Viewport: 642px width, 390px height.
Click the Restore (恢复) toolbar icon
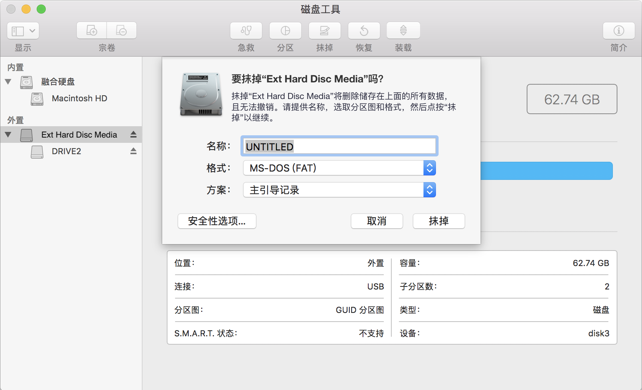click(364, 31)
